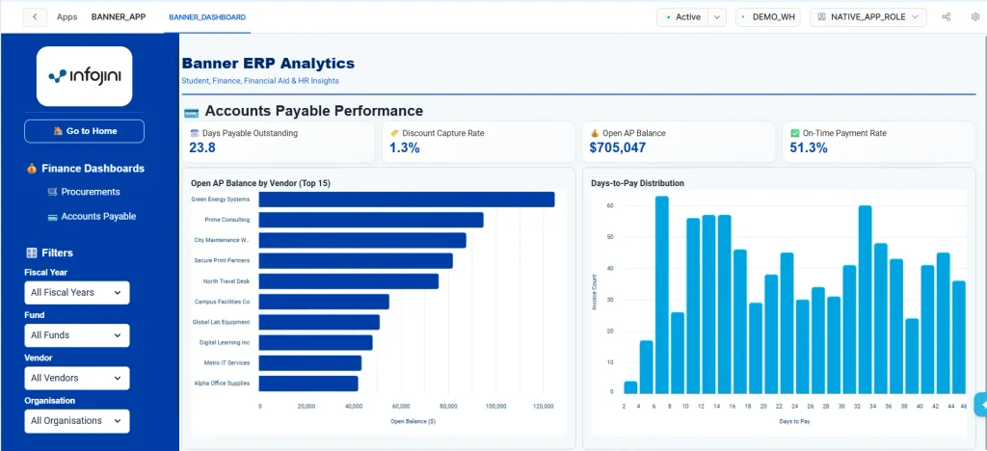Click the Green Energy Systems bar
Viewport: 987px width, 451px height.
coord(407,199)
